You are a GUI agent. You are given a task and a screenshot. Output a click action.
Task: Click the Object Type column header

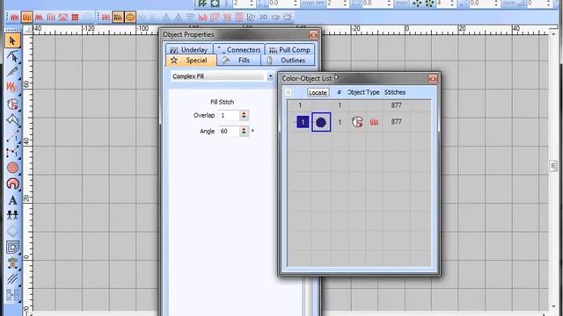(x=363, y=92)
